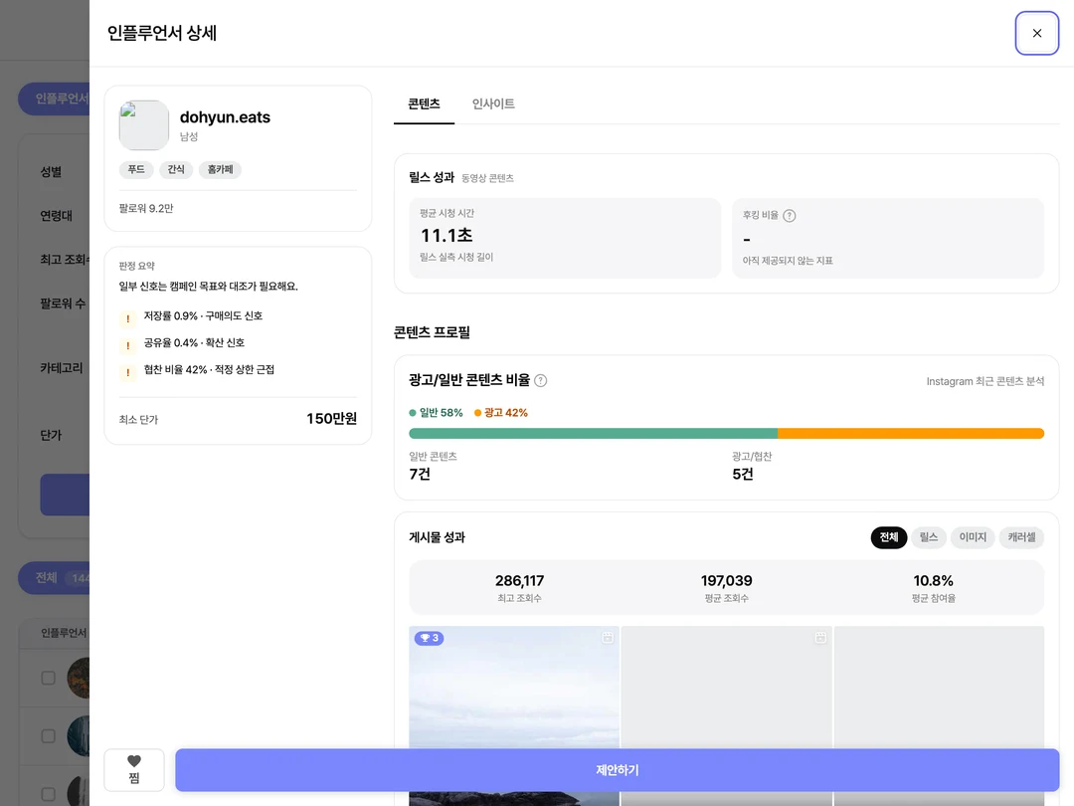Check second row checkbox in background list

pos(48,736)
